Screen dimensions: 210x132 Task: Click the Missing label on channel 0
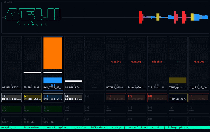coord(199,62)
